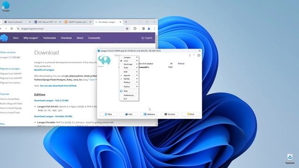299x168 pixels.
Task: Expand the Python submenu
Action: point(129,86)
